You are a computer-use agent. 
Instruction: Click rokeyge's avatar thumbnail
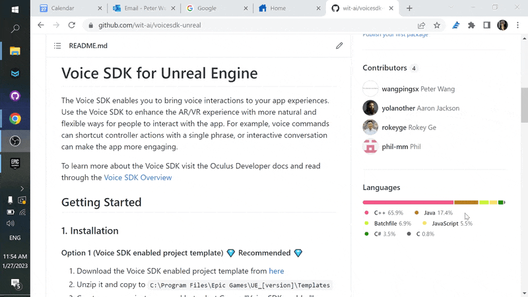370,127
